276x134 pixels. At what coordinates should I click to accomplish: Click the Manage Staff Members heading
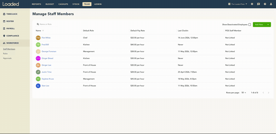(x=53, y=14)
